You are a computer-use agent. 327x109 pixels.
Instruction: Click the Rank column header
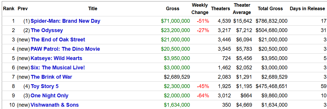tap(9, 9)
